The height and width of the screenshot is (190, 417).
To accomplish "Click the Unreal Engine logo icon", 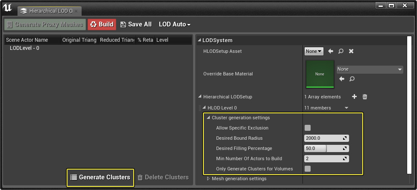I will tap(7, 8).
